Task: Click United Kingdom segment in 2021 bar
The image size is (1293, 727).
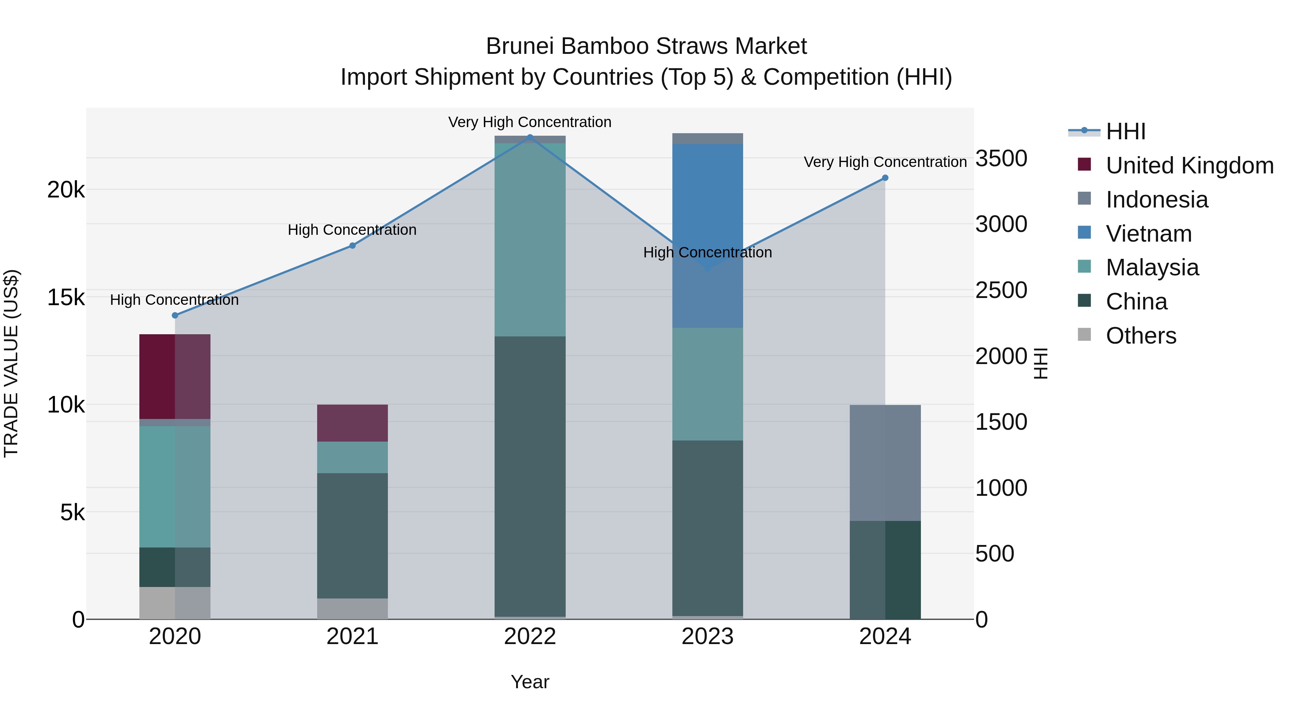Action: [352, 424]
